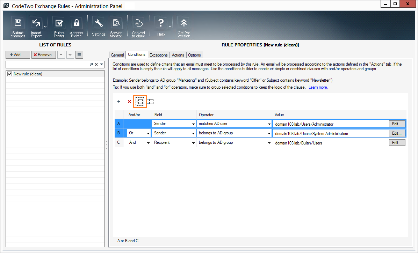Image resolution: width=418 pixels, height=253 pixels.
Task: Click the CodeTwo app title icon
Action: click(x=6, y=6)
